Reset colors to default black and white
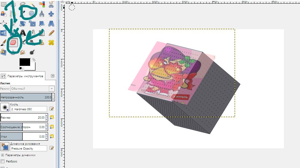 (21, 69)
